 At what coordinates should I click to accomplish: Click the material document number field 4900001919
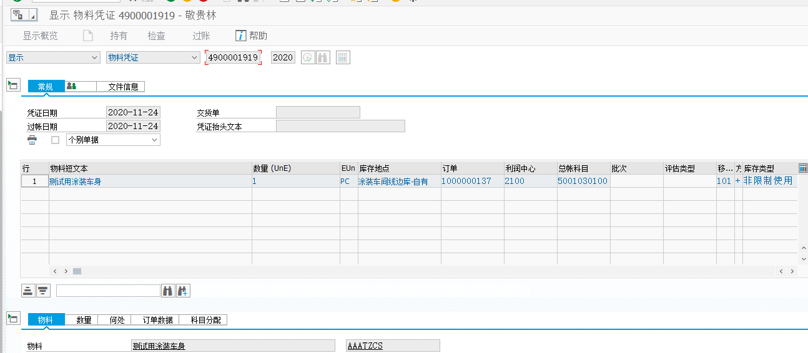(x=233, y=57)
